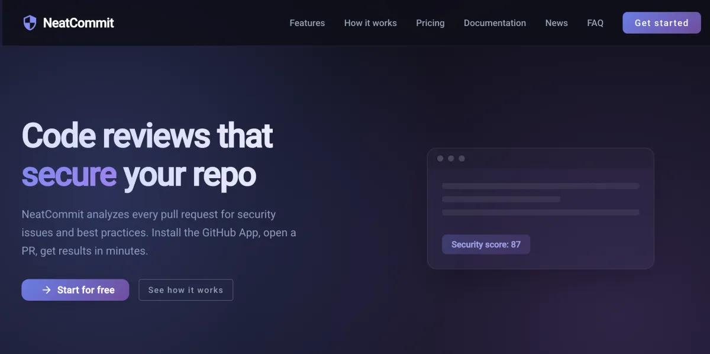The image size is (710, 354).
Task: Visit the News link in navigation
Action: pyautogui.click(x=557, y=23)
